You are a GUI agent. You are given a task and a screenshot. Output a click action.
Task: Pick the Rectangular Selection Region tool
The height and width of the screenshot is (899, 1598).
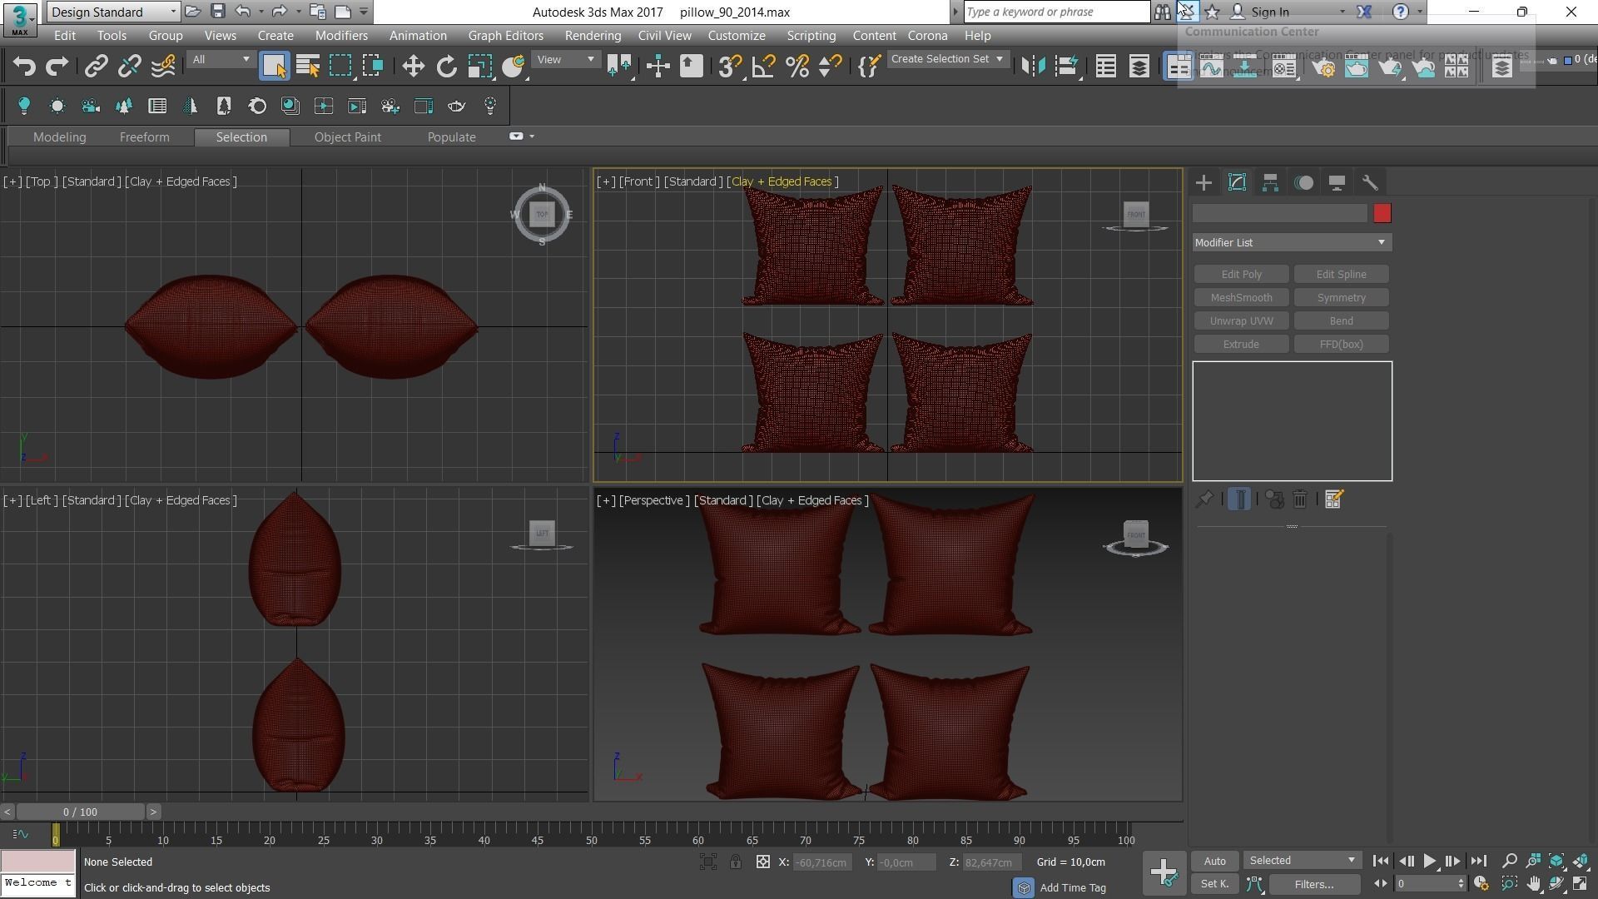pos(340,67)
